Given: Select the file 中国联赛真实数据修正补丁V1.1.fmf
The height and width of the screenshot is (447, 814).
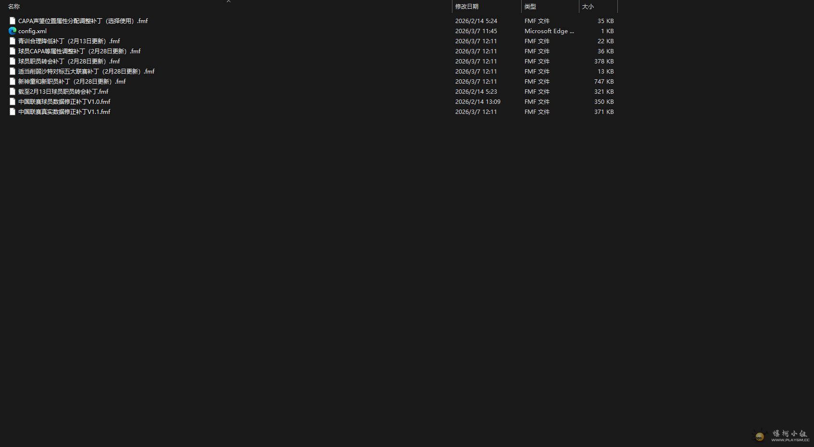Looking at the screenshot, I should point(64,112).
